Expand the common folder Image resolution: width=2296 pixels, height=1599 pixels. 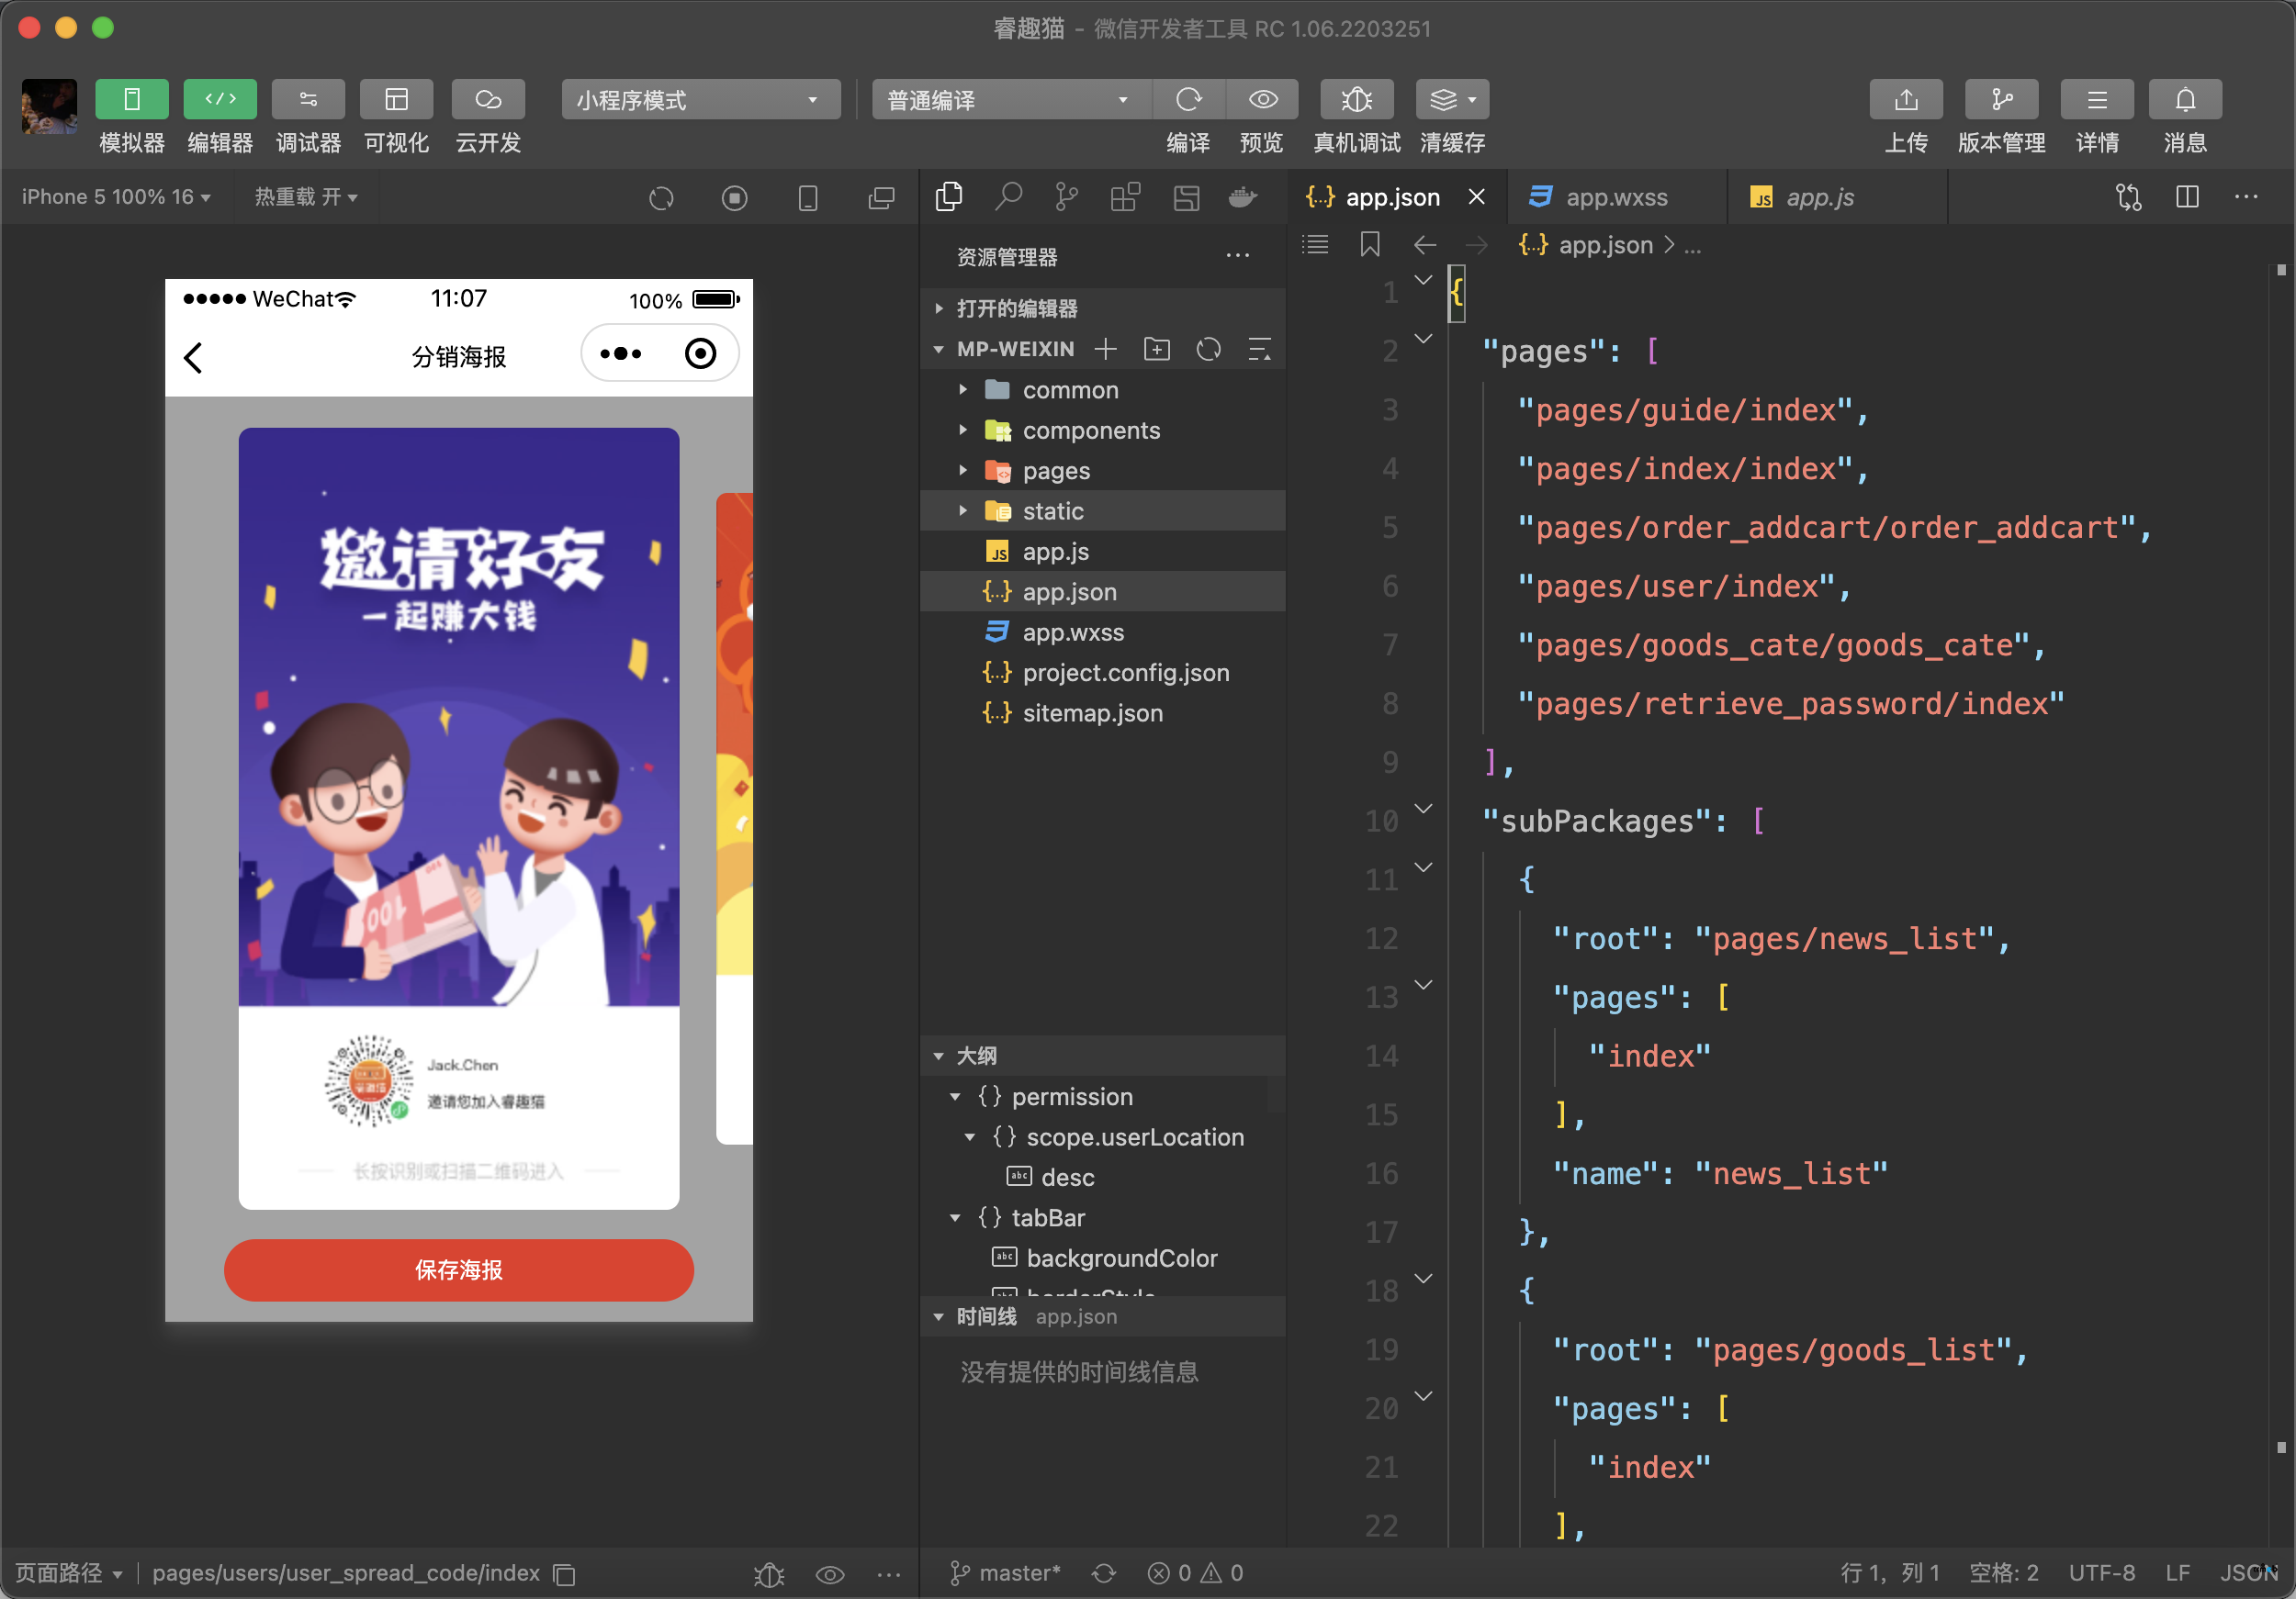coord(1103,390)
